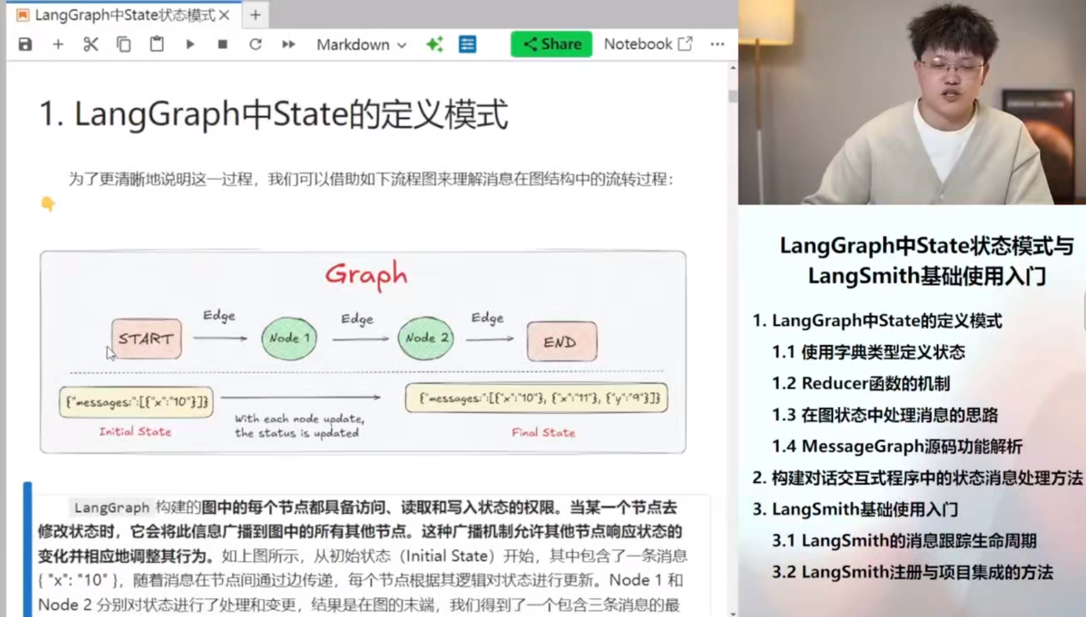Click the blue active cell indicator bar

[x=28, y=549]
